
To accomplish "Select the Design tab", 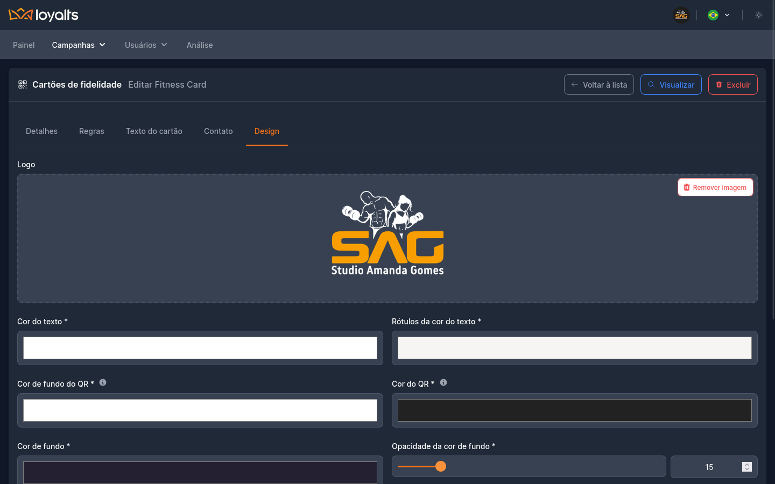I will click(267, 131).
